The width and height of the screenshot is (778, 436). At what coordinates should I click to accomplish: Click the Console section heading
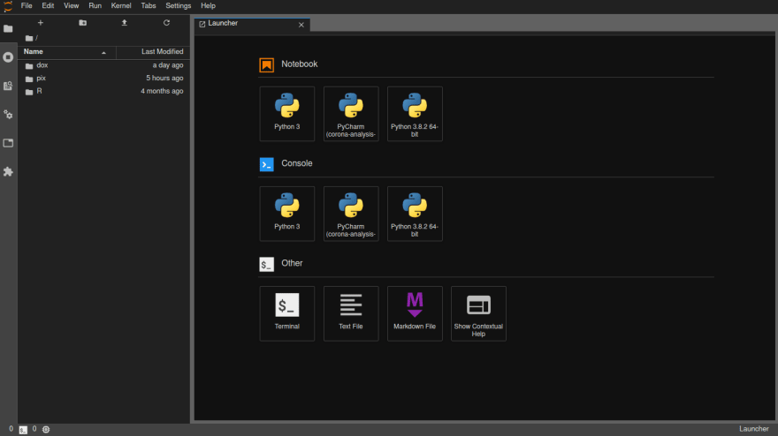[x=297, y=163]
